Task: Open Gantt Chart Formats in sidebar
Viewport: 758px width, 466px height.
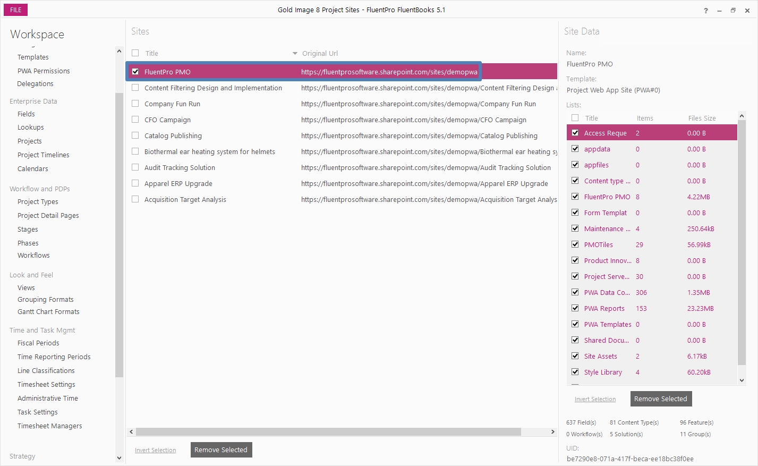Action: click(x=48, y=312)
